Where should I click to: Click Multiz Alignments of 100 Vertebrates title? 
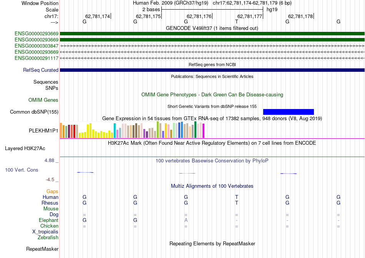pyautogui.click(x=212, y=186)
